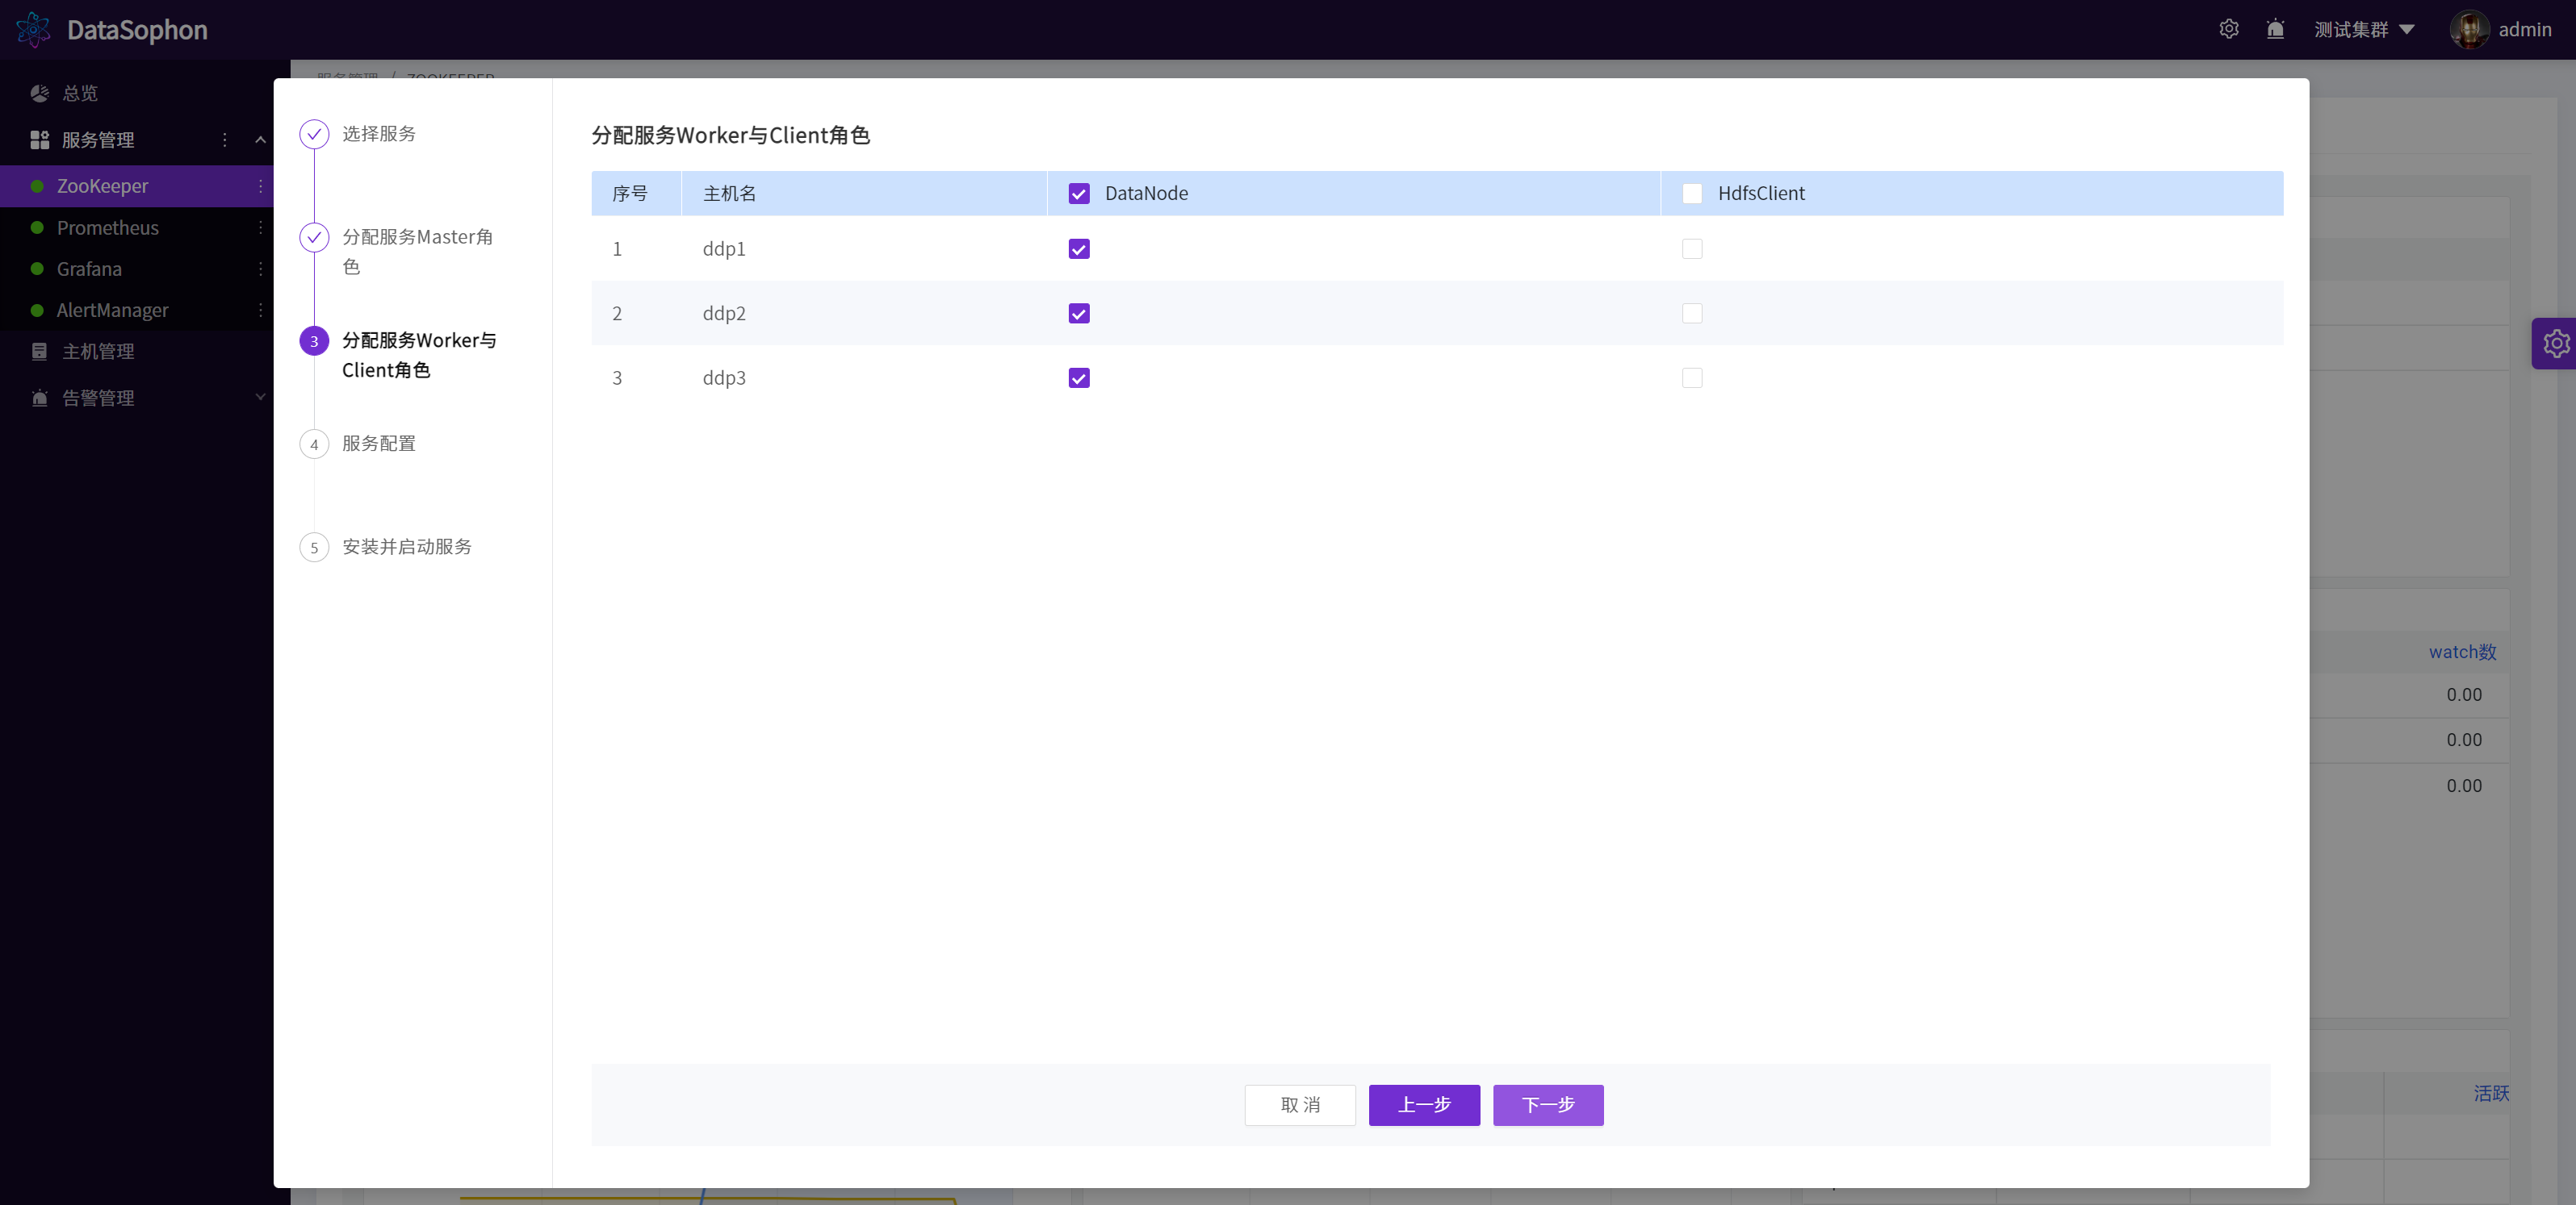Click the 服务管理 grid icon
This screenshot has height=1205, width=2576.
tap(40, 140)
